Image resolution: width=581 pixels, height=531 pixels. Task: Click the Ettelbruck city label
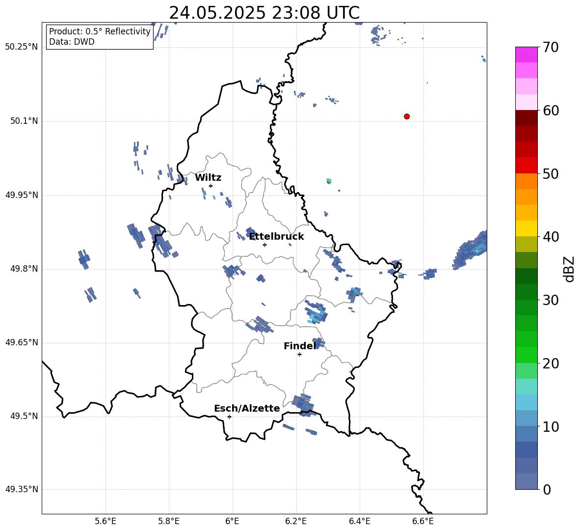(276, 237)
